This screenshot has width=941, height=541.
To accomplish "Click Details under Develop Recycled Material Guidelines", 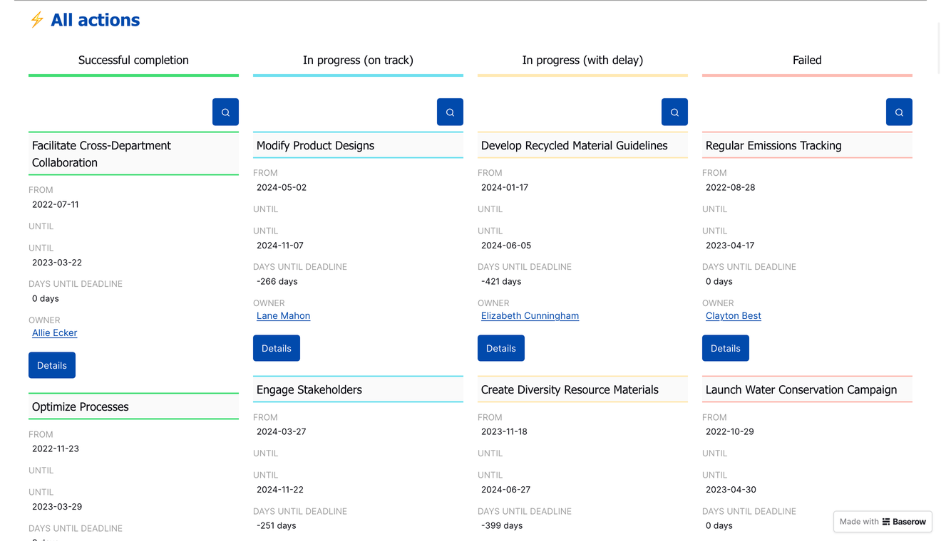I will (501, 348).
